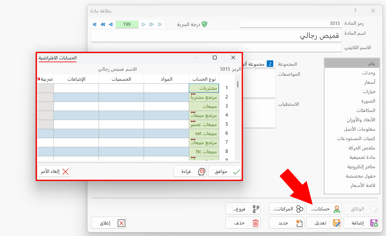Click the fast backward double-arrow icon

pos(103,24)
